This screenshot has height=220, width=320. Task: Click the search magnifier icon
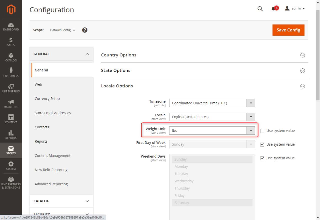point(260,9)
